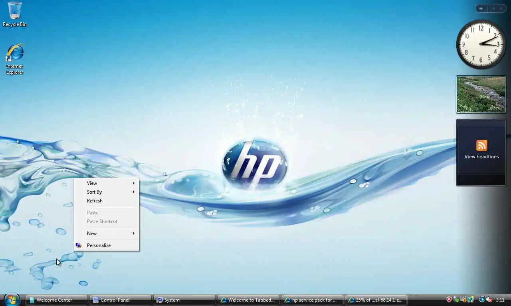Add a gadget with the sidebar plus button
Image resolution: width=511 pixels, height=306 pixels.
[x=481, y=8]
